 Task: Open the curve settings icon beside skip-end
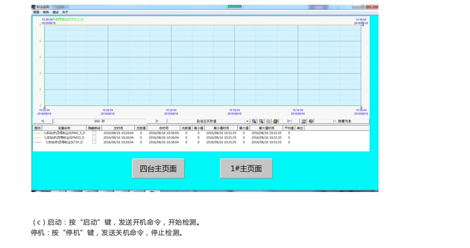tap(304, 121)
